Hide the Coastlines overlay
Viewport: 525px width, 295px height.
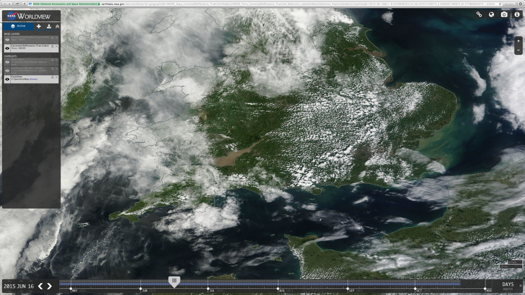(x=7, y=79)
